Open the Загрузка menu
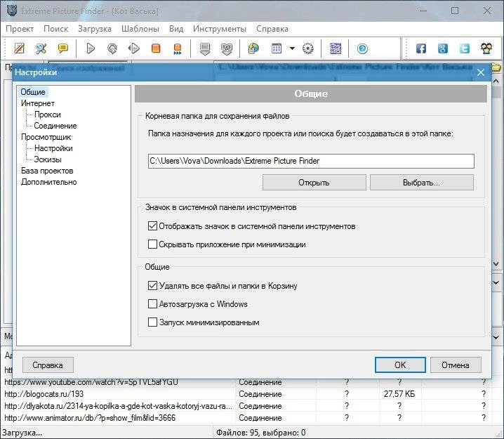The image size is (504, 439). [95, 29]
